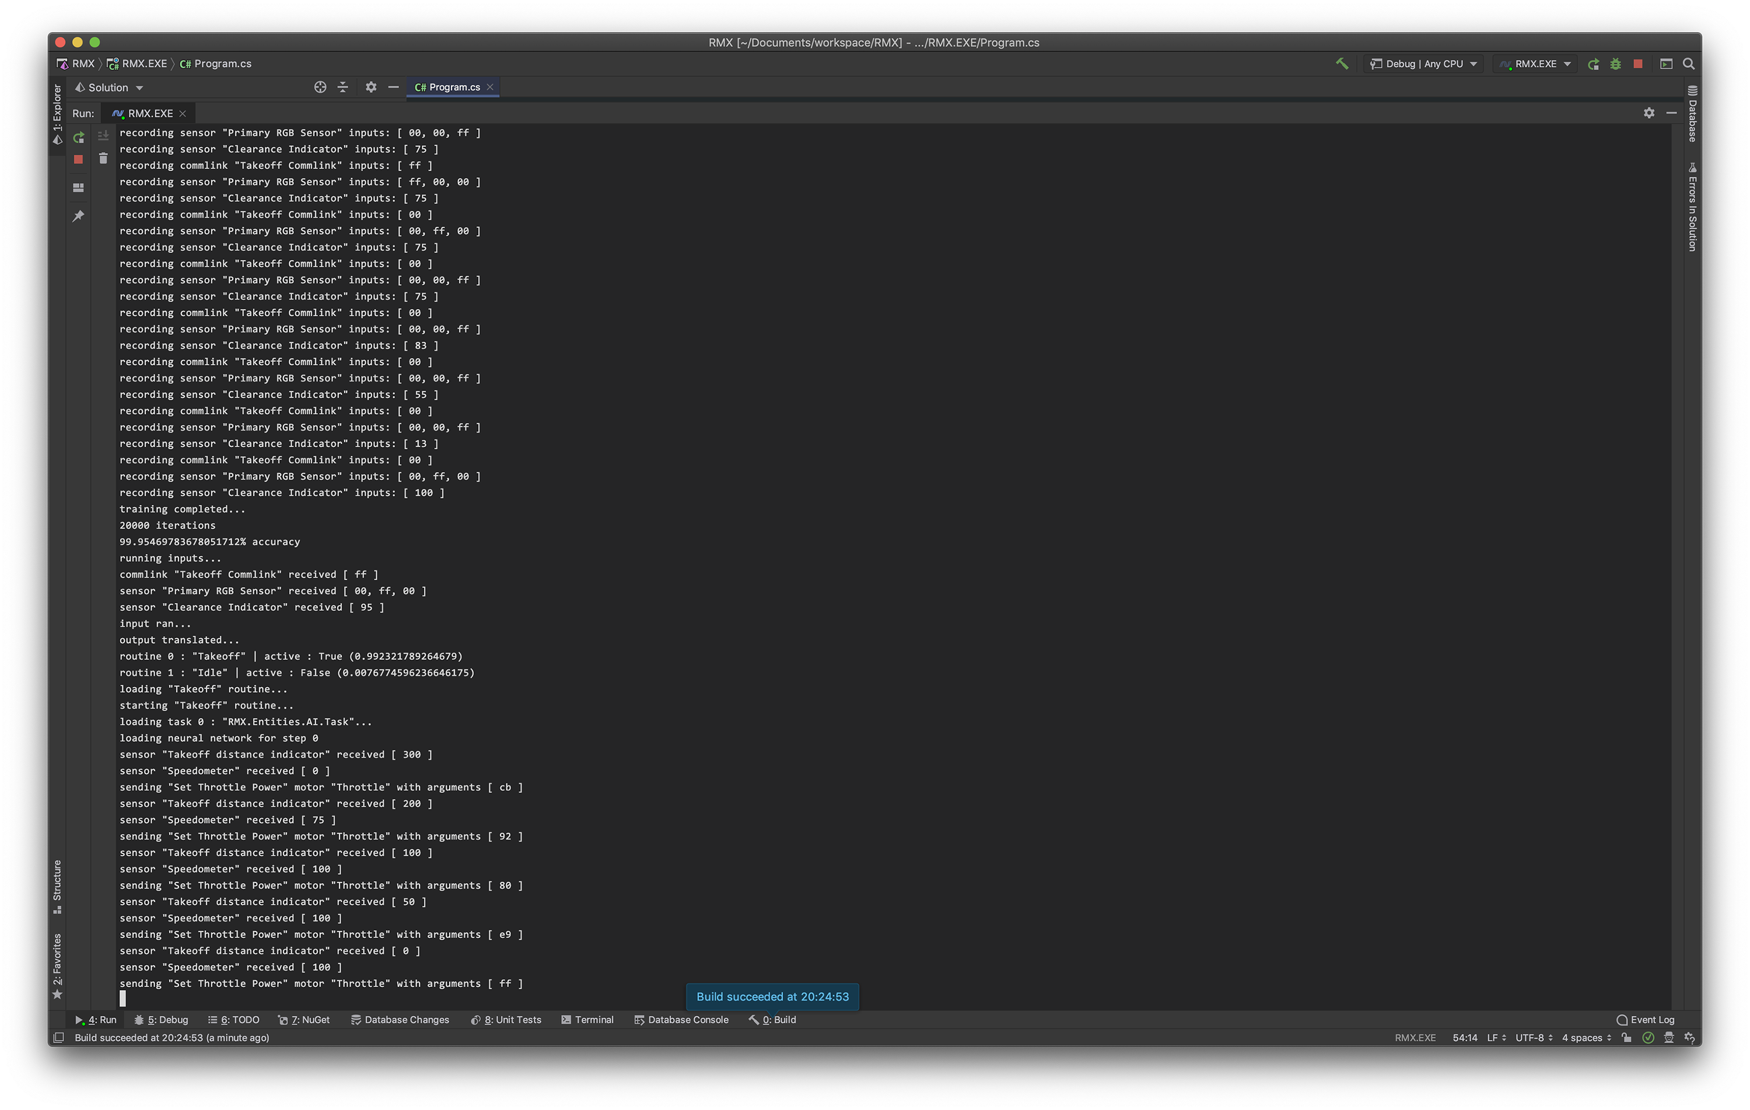
Task: Toggle inspection highlighting via status bar checkmark
Action: (x=1648, y=1037)
